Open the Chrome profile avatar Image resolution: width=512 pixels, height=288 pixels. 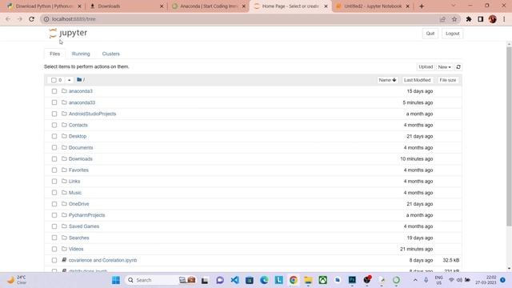click(x=493, y=19)
